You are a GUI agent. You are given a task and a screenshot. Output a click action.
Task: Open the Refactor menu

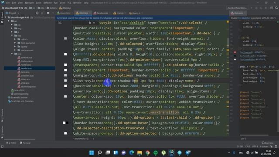coord(48,3)
